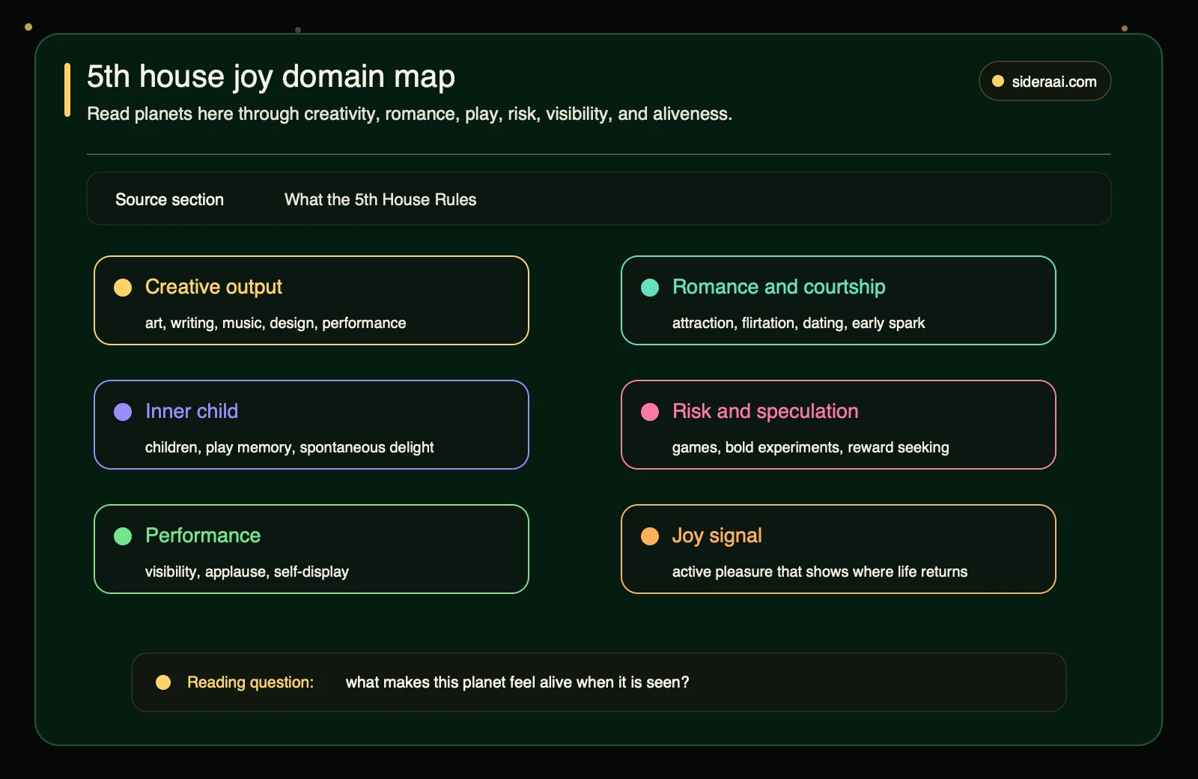Select the Creative output heading

pos(213,287)
